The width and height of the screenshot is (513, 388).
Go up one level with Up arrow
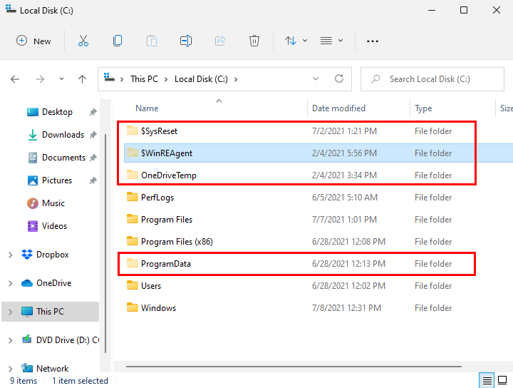[x=83, y=79]
